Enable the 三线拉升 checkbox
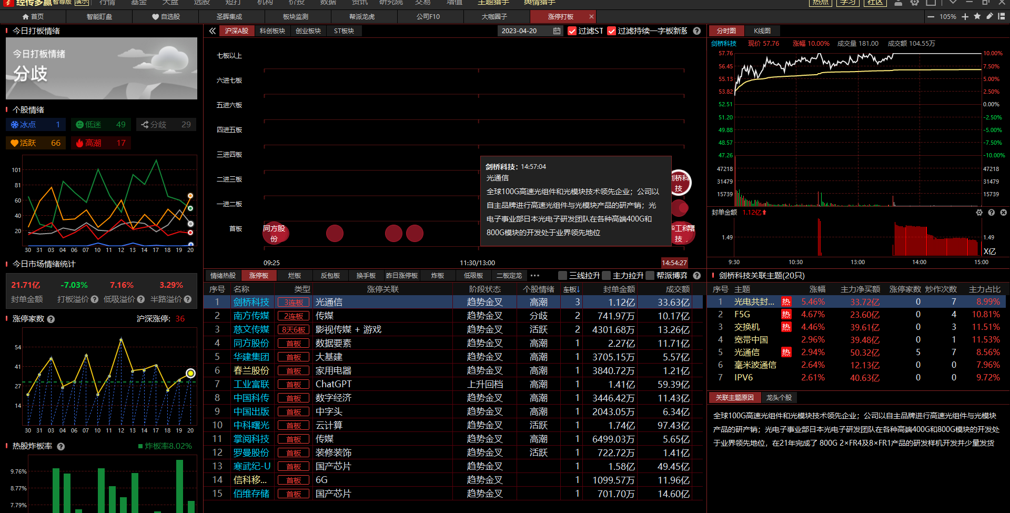The image size is (1010, 513). [x=562, y=276]
